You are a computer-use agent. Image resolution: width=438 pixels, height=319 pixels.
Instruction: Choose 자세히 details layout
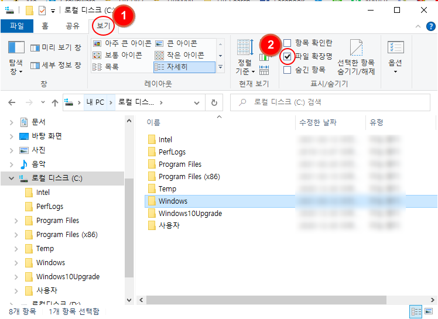[x=184, y=67]
